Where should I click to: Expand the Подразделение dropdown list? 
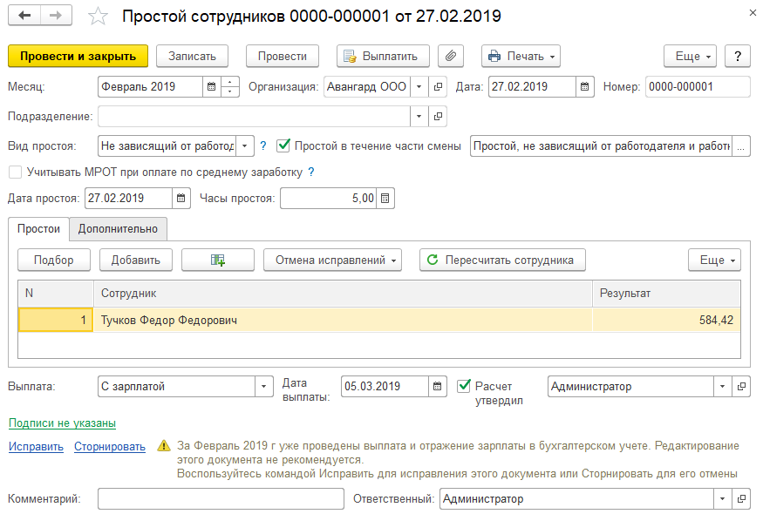pyautogui.click(x=419, y=117)
